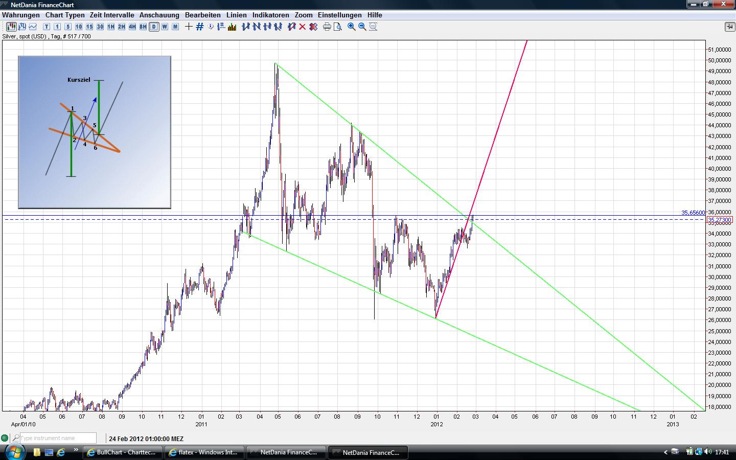Click the volume bars indicator icon
Image resolution: width=736 pixels, height=460 pixels.
tap(232, 27)
